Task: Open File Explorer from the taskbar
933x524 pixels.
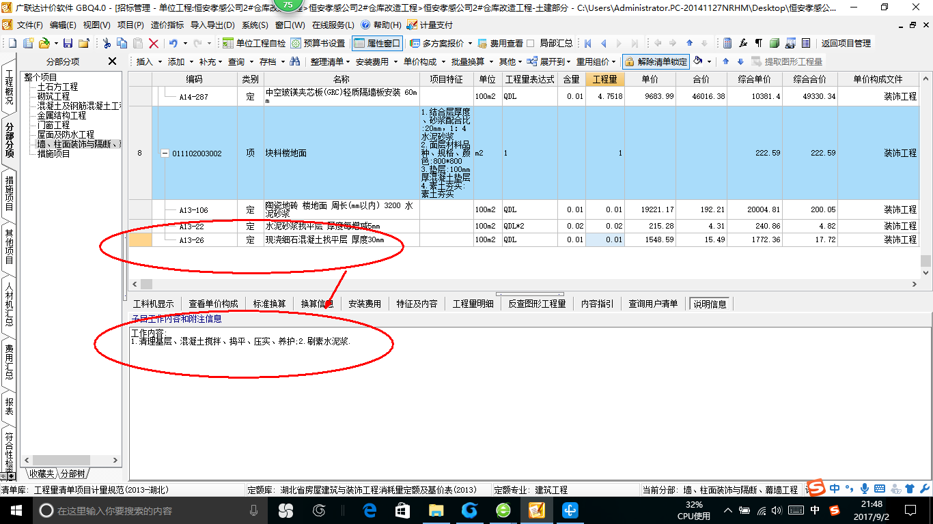Action: tap(436, 510)
